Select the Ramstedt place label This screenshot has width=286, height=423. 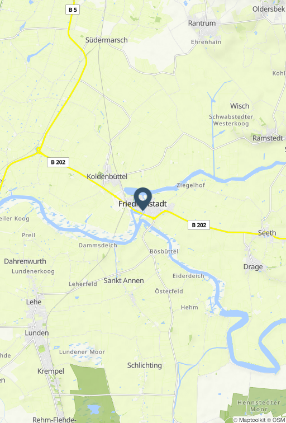click(268, 138)
